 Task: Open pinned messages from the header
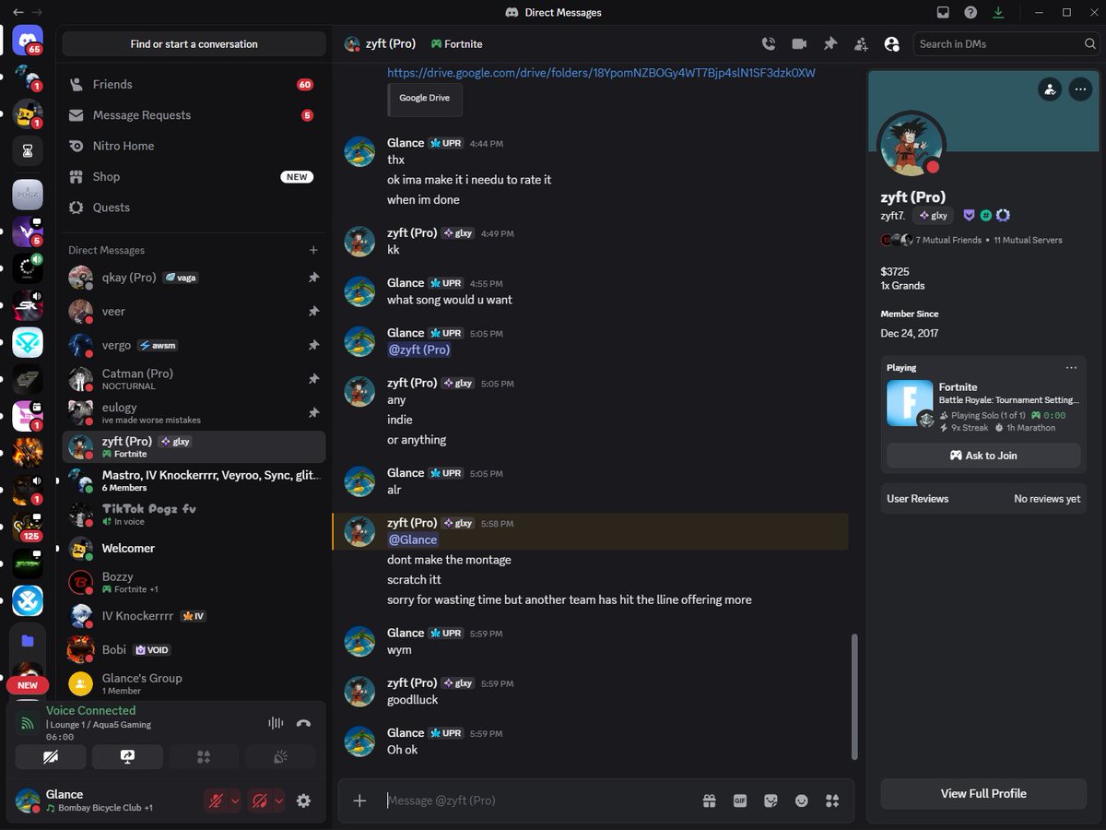coord(829,43)
